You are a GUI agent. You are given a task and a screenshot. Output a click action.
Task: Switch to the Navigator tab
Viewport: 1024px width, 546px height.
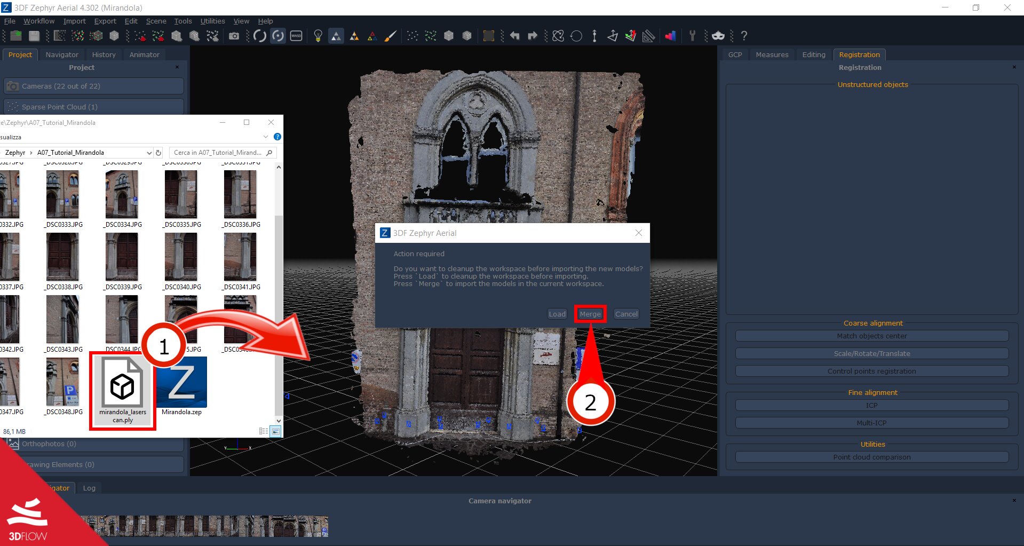[x=62, y=54]
